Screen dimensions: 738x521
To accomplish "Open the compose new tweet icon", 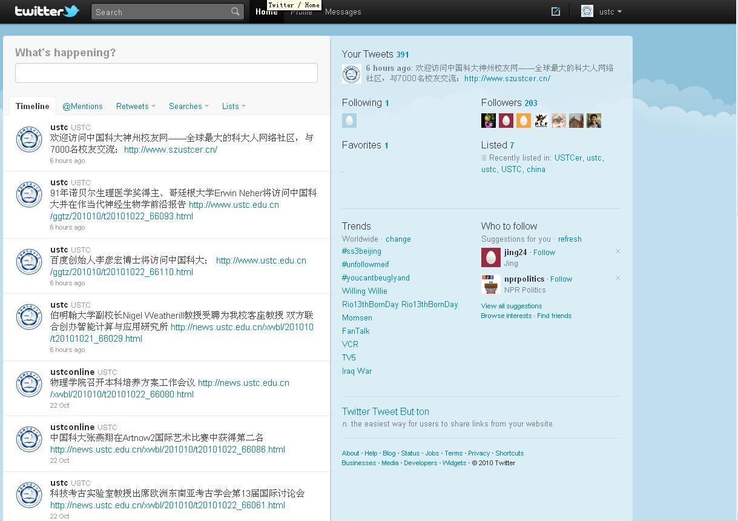I will click(555, 12).
